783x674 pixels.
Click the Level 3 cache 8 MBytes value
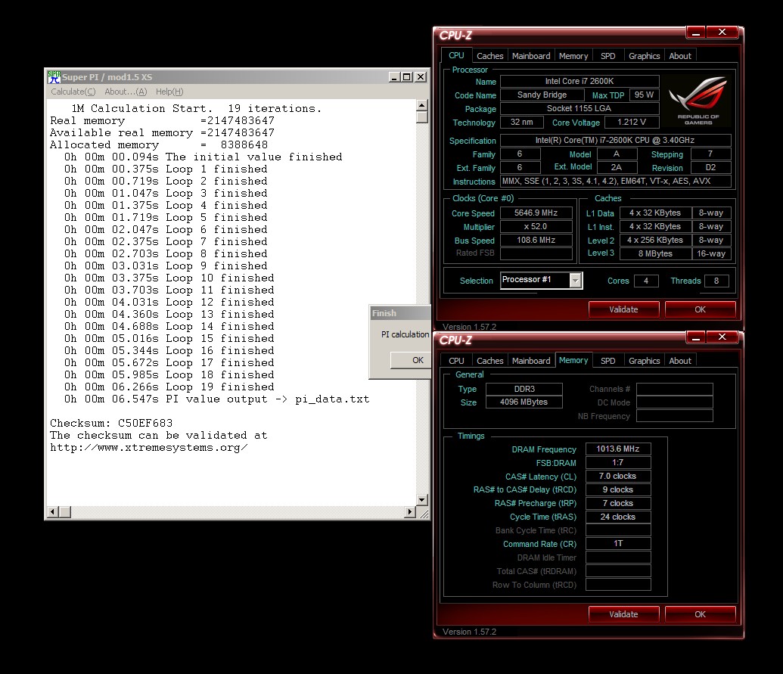[x=655, y=253]
